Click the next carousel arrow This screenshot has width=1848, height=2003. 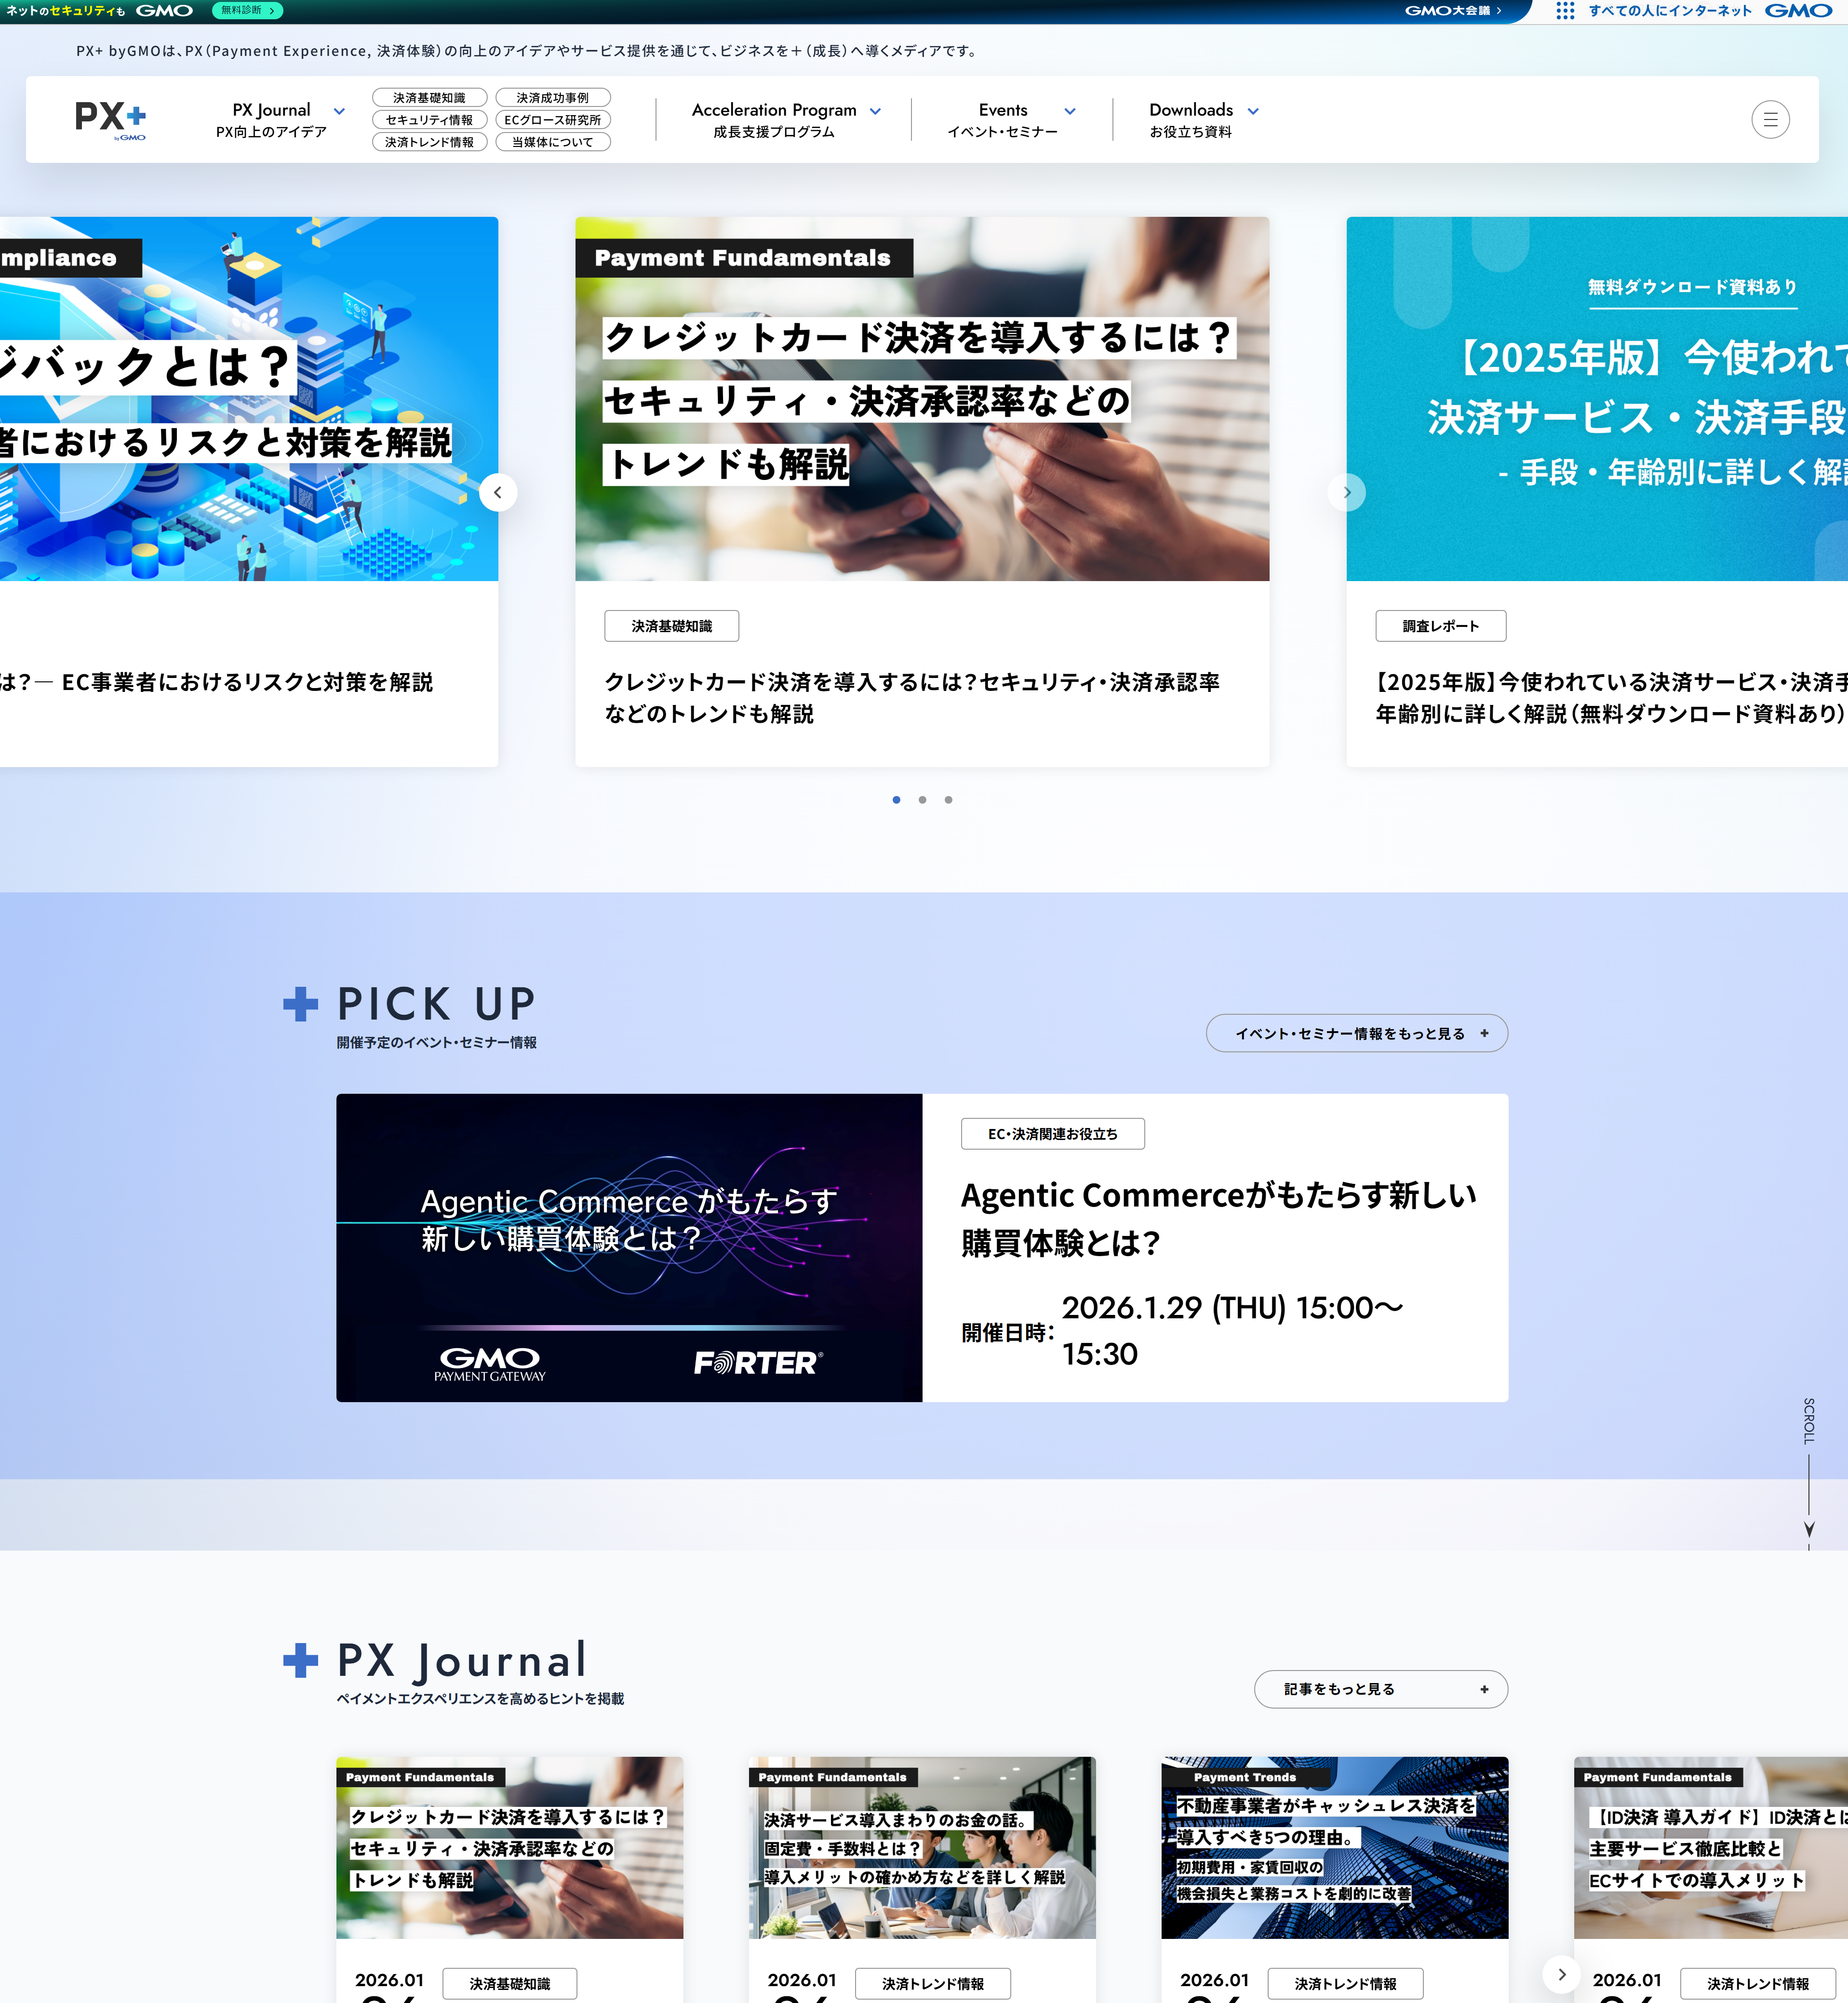tap(1347, 492)
